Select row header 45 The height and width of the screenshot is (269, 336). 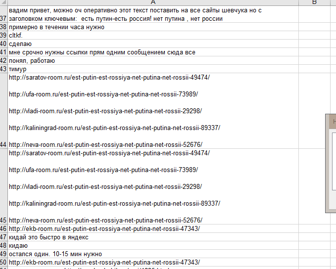coord(3,186)
